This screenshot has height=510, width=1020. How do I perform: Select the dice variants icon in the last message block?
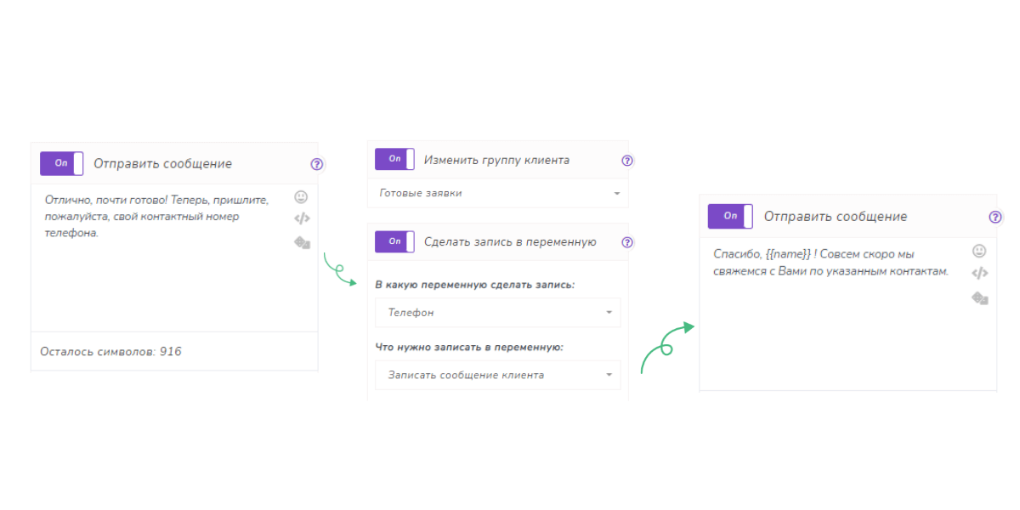978,297
